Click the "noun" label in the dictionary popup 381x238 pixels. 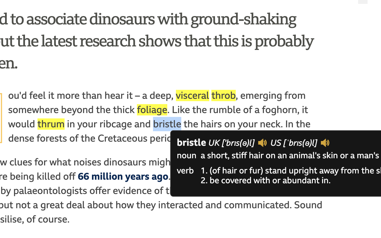tap(186, 155)
